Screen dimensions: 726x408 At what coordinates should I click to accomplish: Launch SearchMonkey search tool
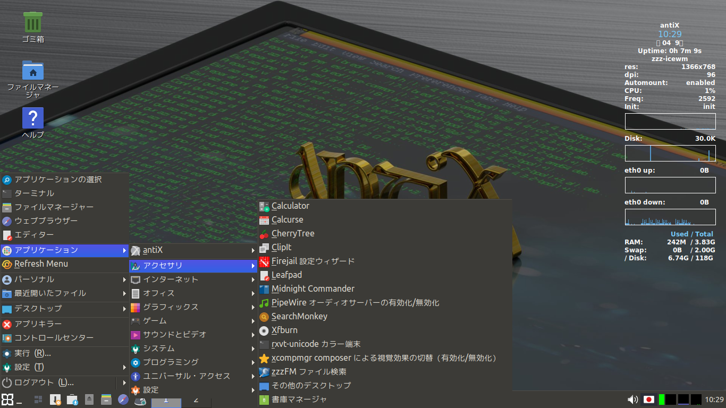(385, 317)
